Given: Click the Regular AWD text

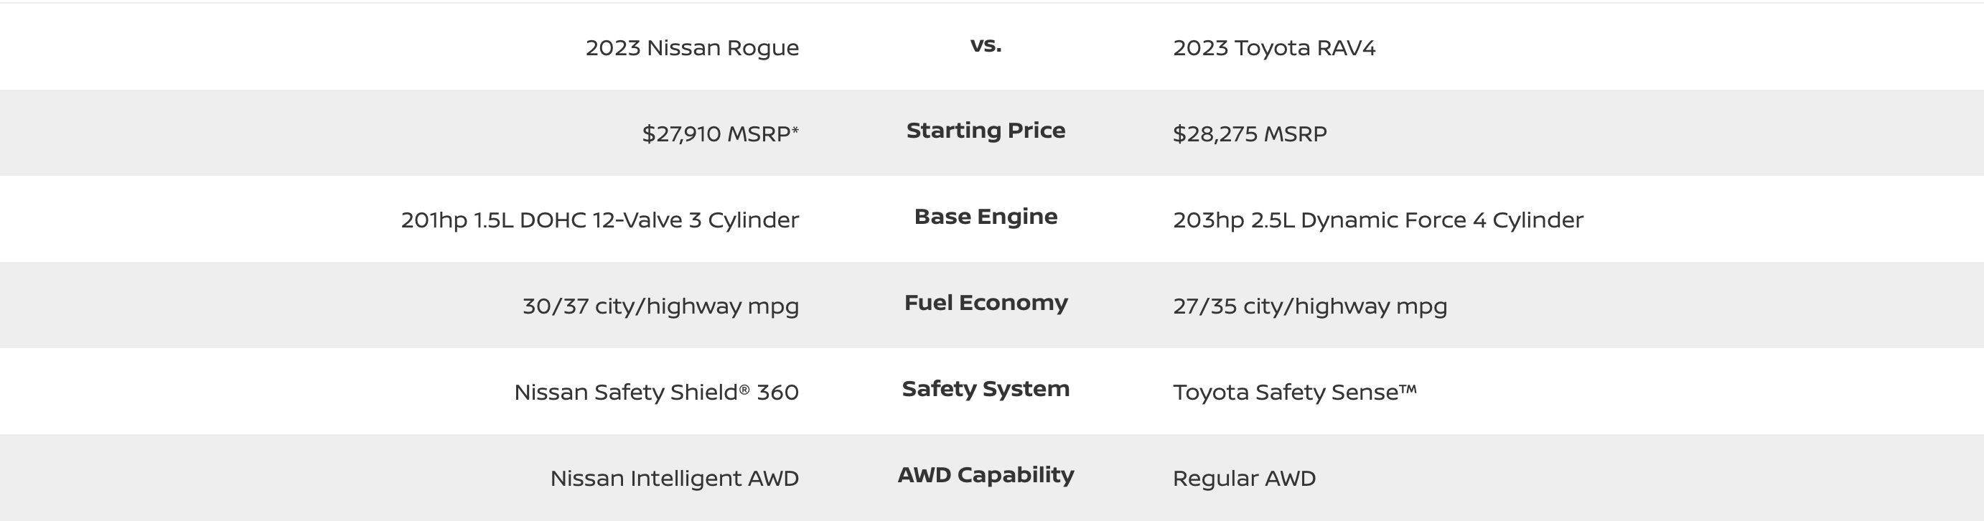Looking at the screenshot, I should 1244,479.
